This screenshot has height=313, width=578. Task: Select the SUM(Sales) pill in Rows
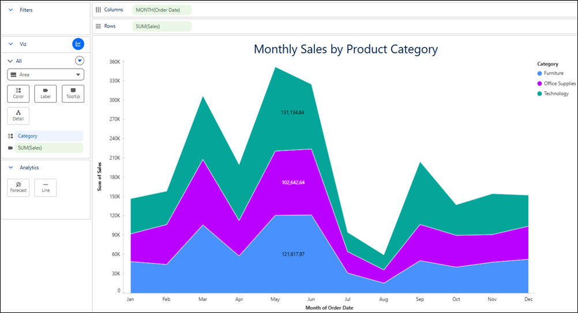coord(162,26)
